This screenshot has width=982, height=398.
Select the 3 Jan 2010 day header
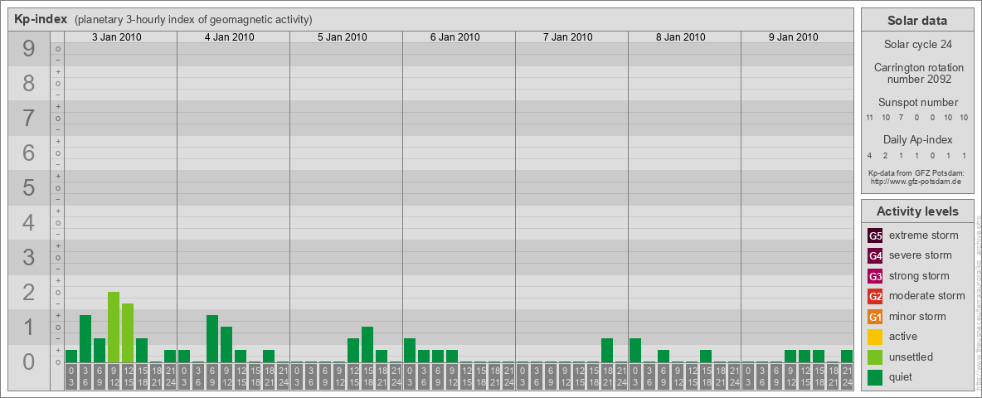tap(116, 37)
